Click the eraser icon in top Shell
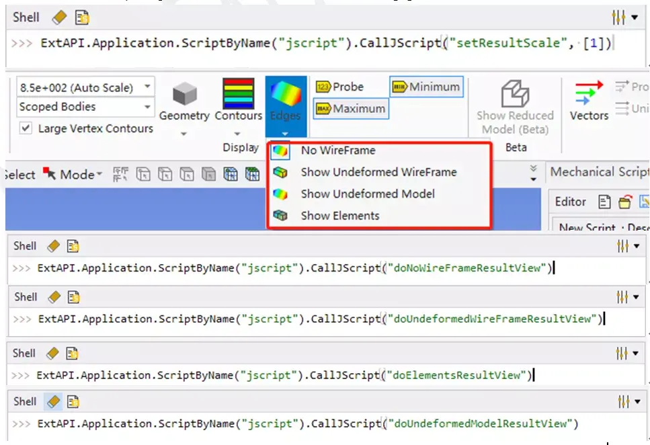Screen dimensions: 650x445 pyautogui.click(x=59, y=17)
